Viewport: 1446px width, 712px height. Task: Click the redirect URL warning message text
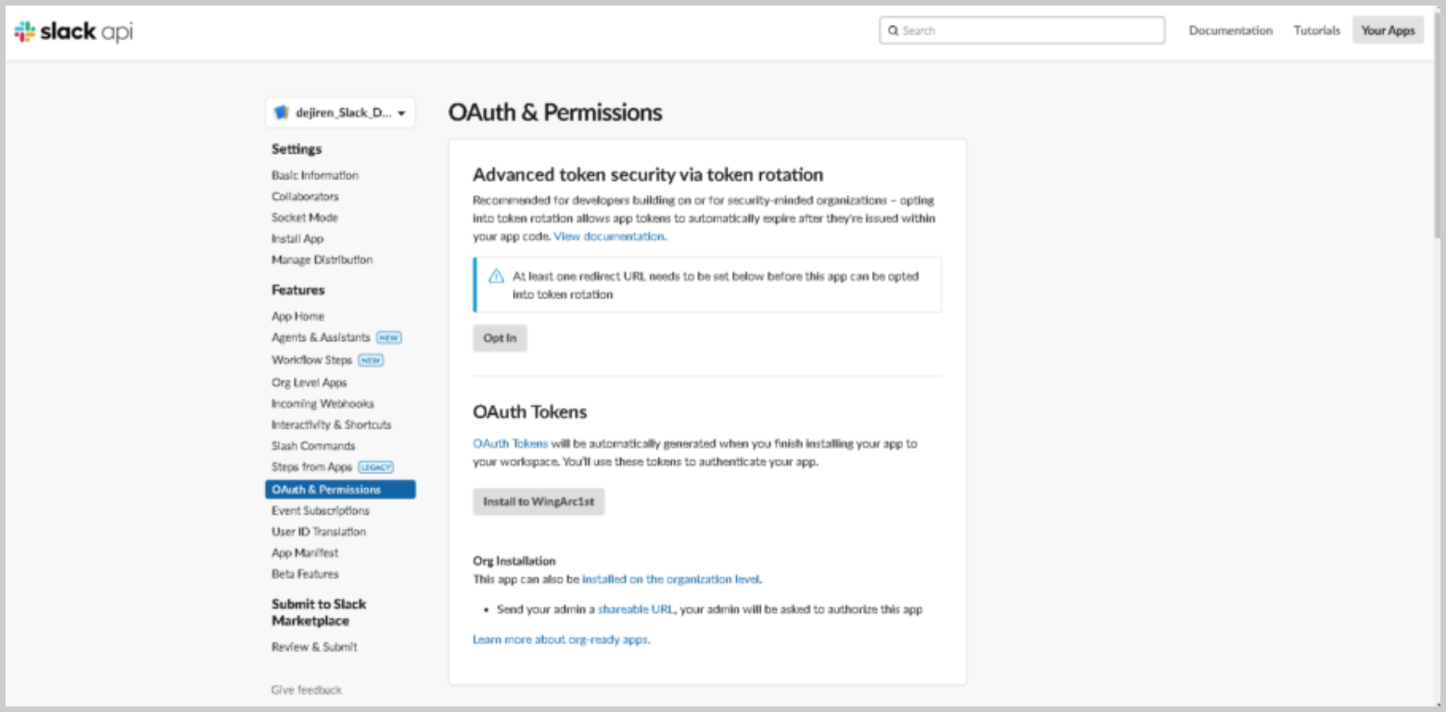[716, 286]
